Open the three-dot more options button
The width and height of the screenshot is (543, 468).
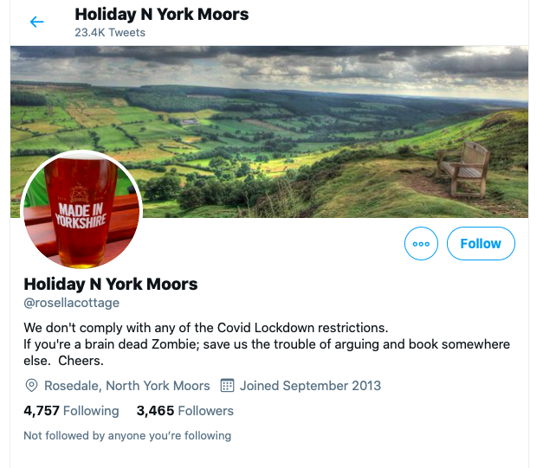pos(421,243)
